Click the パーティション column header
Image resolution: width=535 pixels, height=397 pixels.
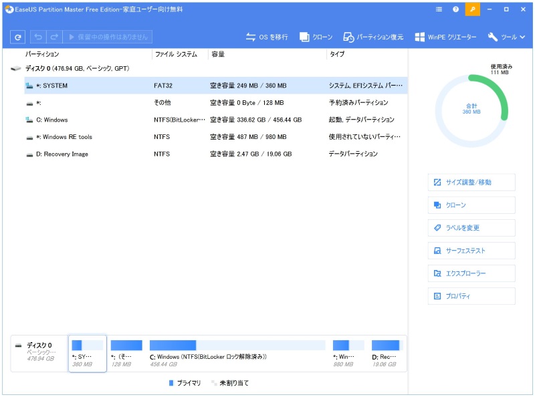(42, 54)
